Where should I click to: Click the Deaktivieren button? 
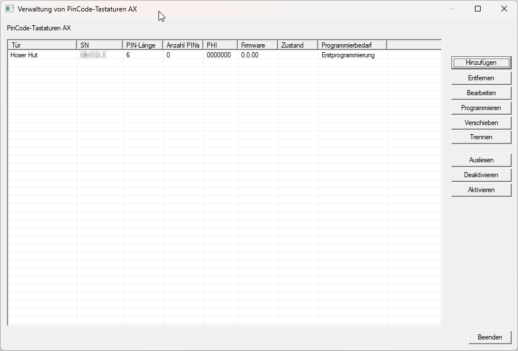point(481,175)
